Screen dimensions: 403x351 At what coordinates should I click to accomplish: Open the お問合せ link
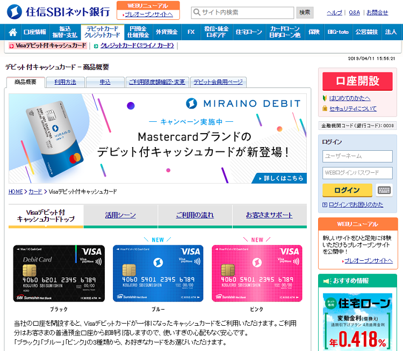377,12
